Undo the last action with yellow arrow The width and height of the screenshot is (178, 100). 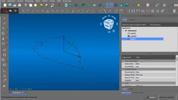coord(41,5)
